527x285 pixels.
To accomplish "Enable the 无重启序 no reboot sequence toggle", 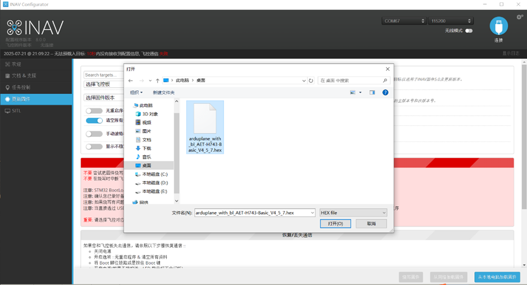I will 94,111.
